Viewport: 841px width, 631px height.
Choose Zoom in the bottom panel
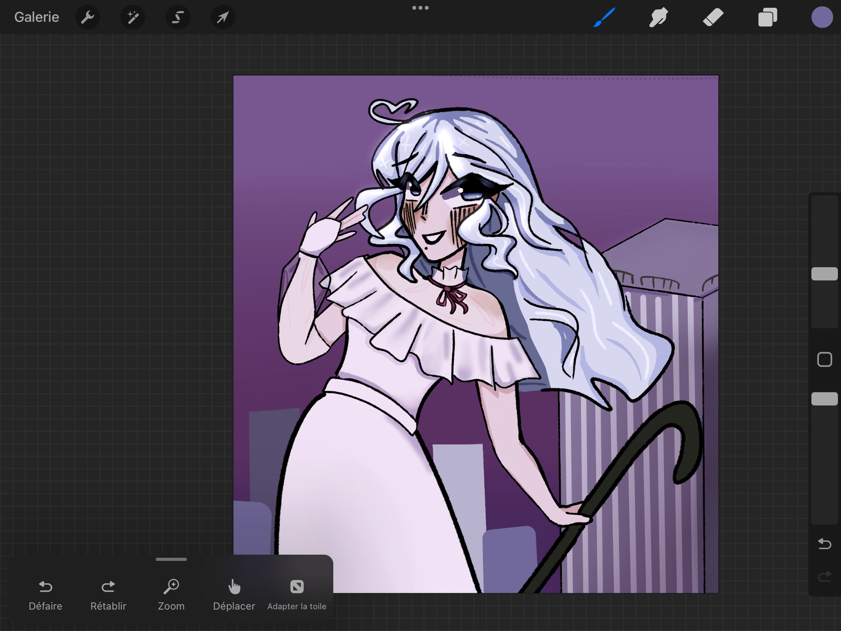(x=171, y=594)
